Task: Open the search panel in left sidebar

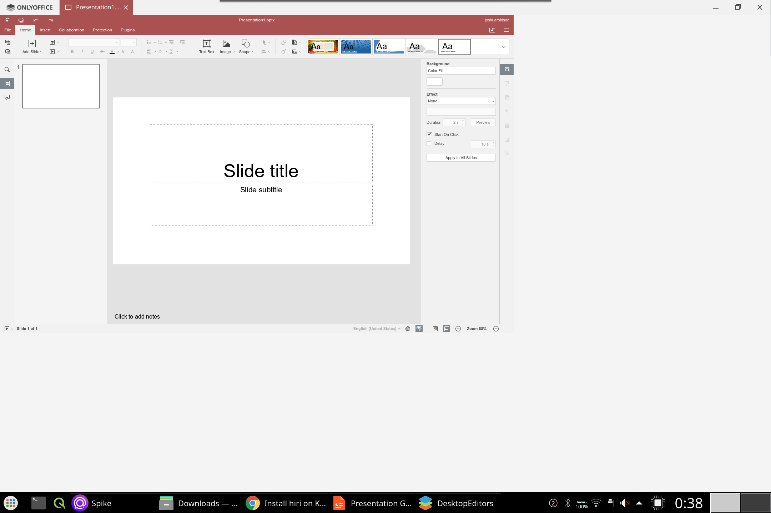Action: pyautogui.click(x=7, y=70)
